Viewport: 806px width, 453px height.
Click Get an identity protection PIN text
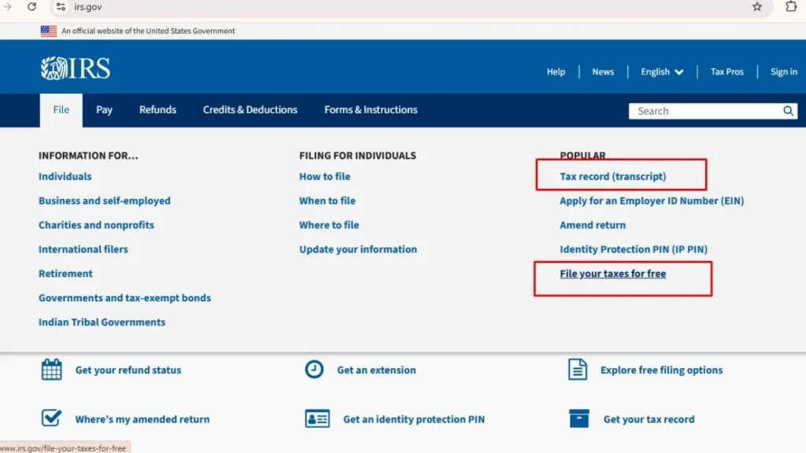click(414, 419)
